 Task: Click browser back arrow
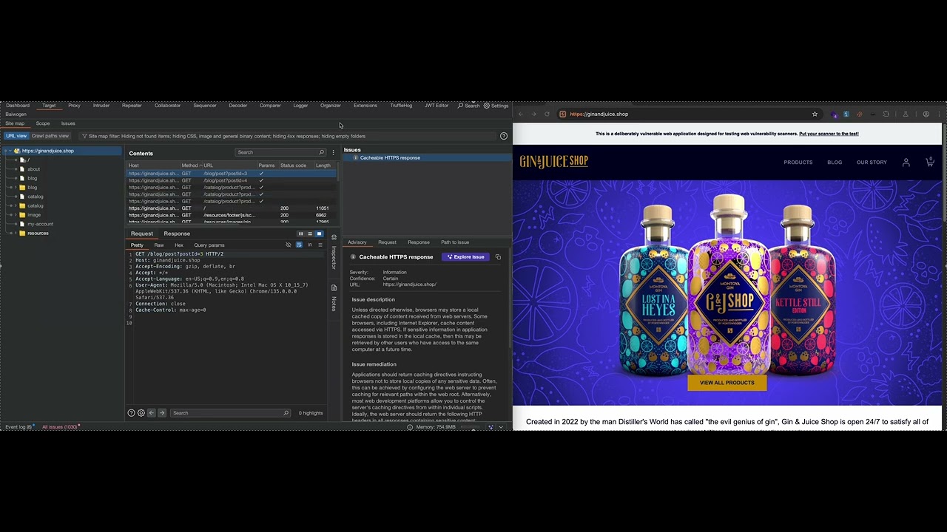coord(521,114)
